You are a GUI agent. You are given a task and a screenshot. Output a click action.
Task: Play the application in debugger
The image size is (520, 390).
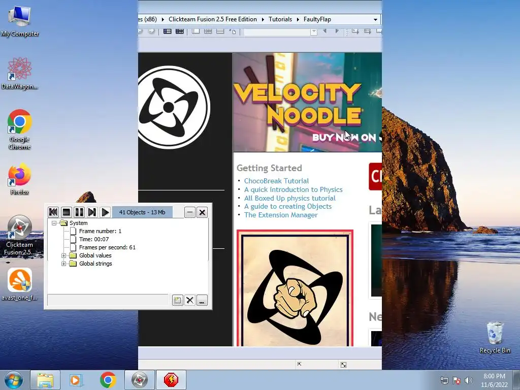105,212
